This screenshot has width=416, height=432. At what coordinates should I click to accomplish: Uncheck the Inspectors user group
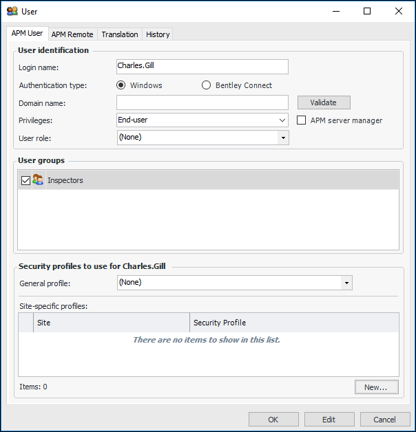(26, 180)
